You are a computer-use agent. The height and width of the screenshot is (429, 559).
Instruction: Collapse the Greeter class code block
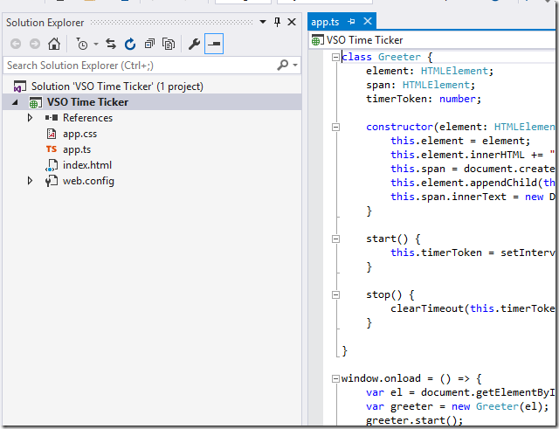tap(336, 57)
